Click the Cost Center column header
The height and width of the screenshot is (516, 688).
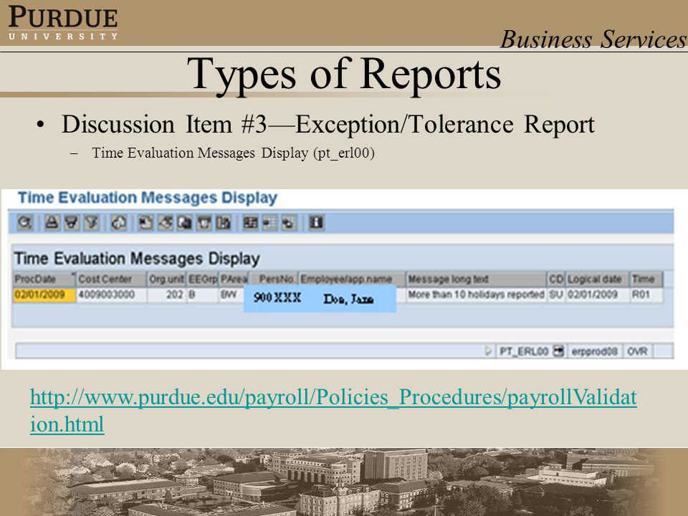(112, 279)
